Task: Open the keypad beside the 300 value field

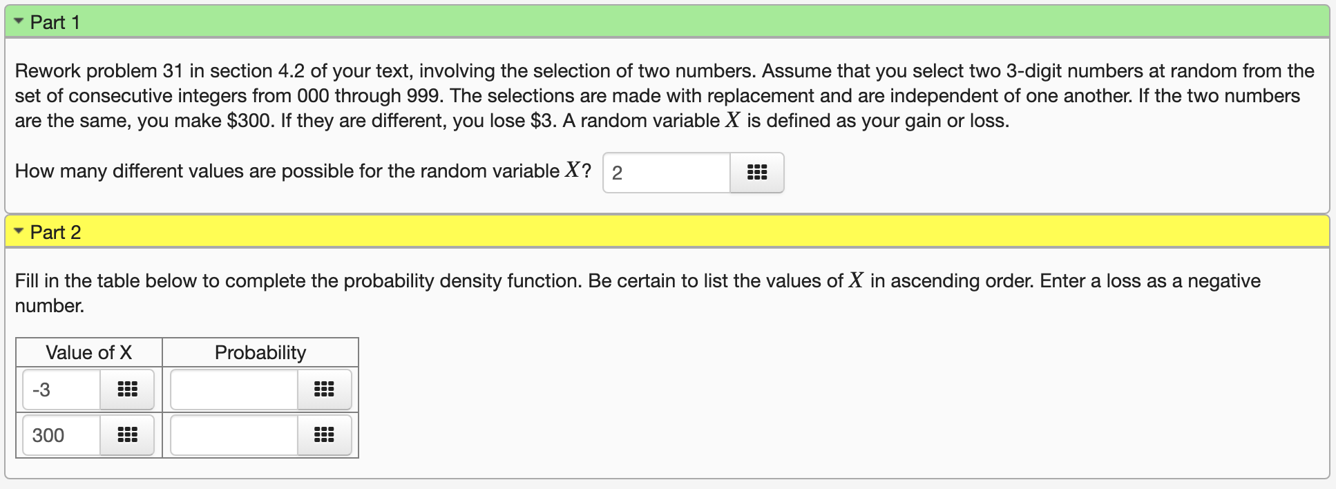Action: pyautogui.click(x=127, y=435)
